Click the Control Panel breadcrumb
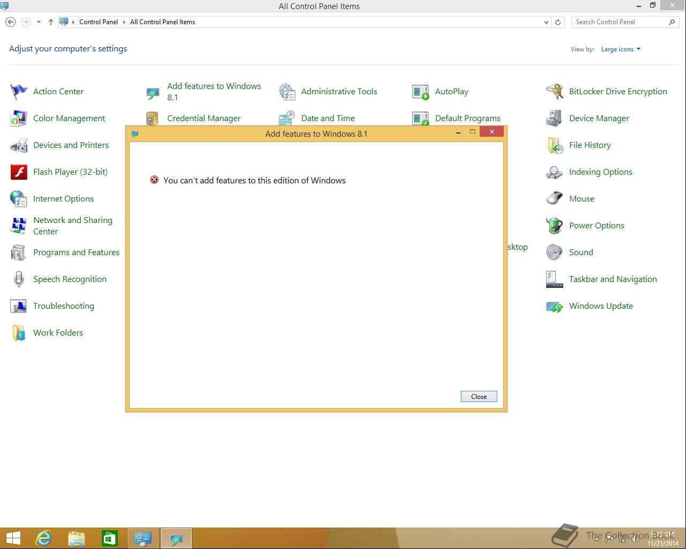This screenshot has width=686, height=549. [99, 22]
